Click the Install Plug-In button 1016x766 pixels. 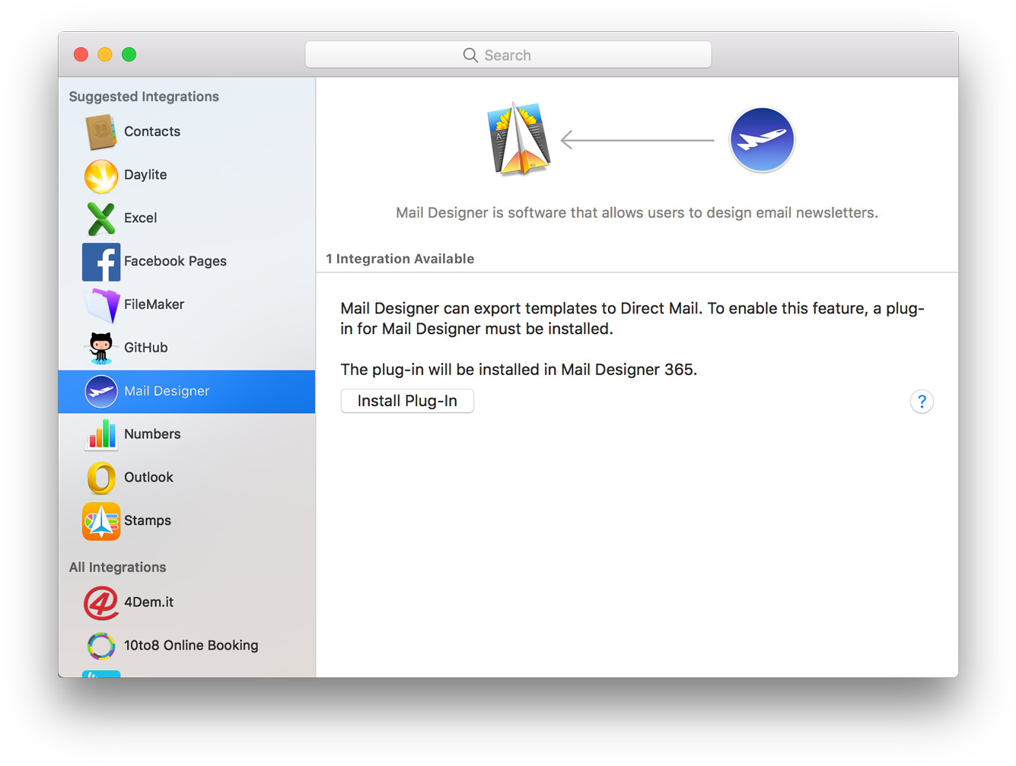(x=407, y=401)
